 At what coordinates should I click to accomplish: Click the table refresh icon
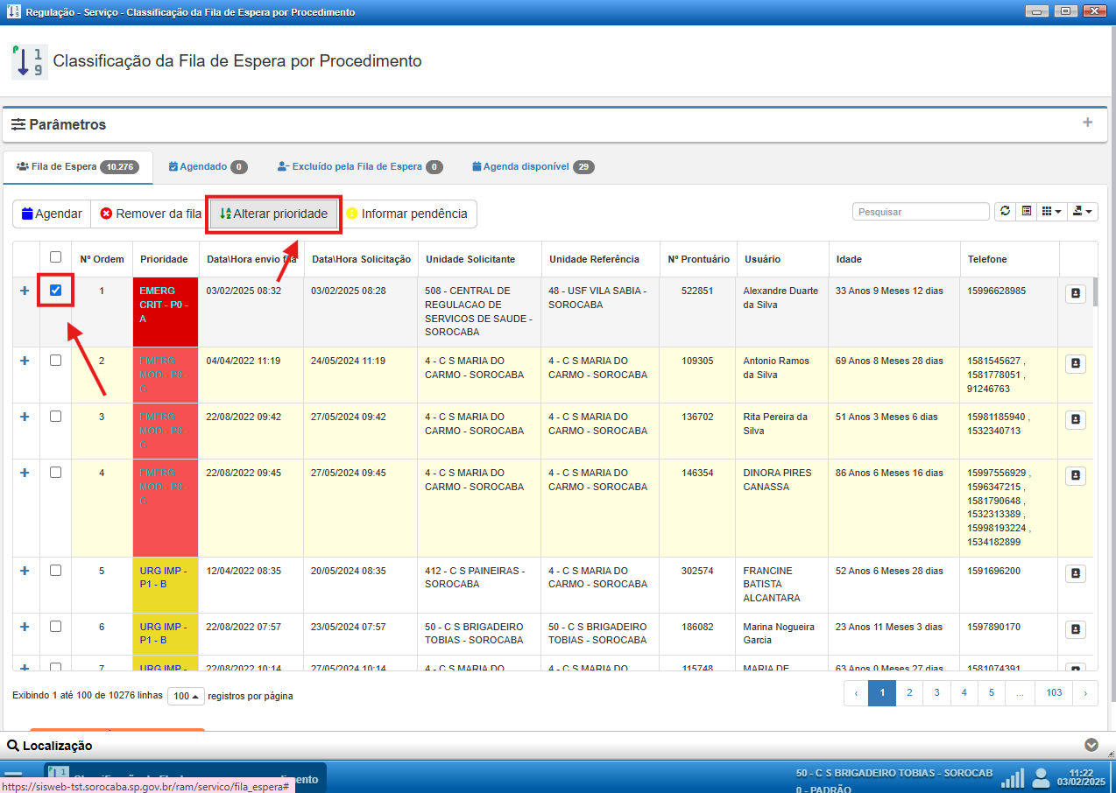pos(1005,212)
